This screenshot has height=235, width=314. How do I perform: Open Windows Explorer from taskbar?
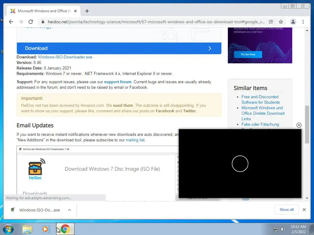27,229
